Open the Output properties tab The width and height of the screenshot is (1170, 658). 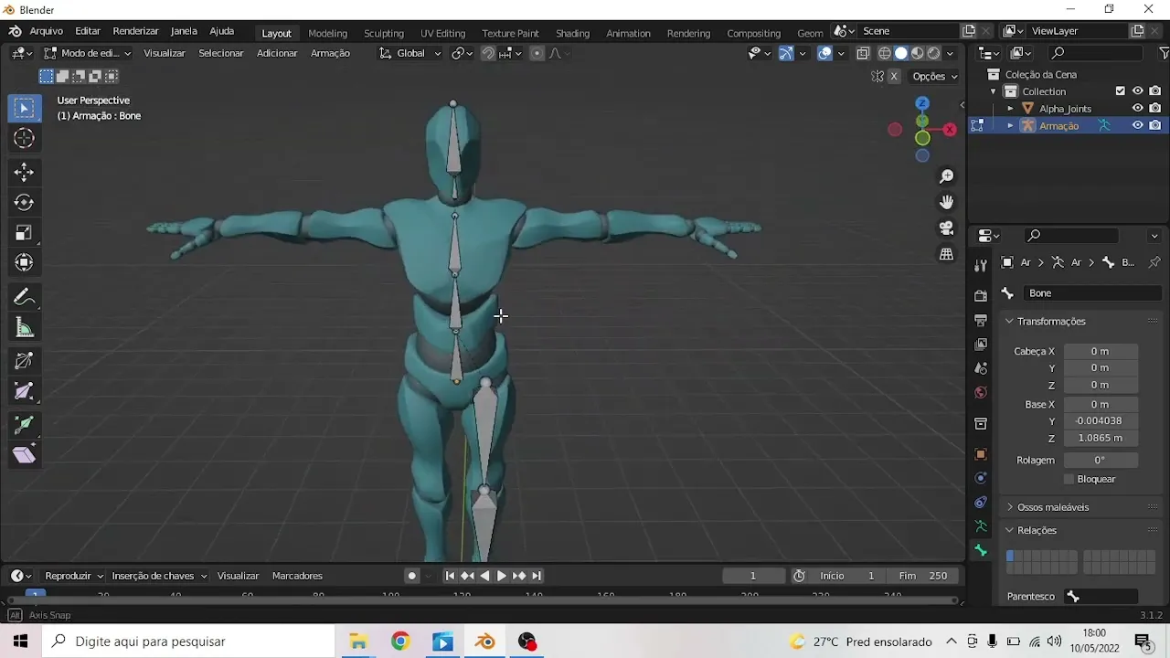pos(981,320)
